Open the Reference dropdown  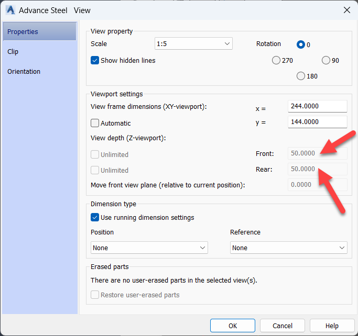pyautogui.click(x=289, y=248)
